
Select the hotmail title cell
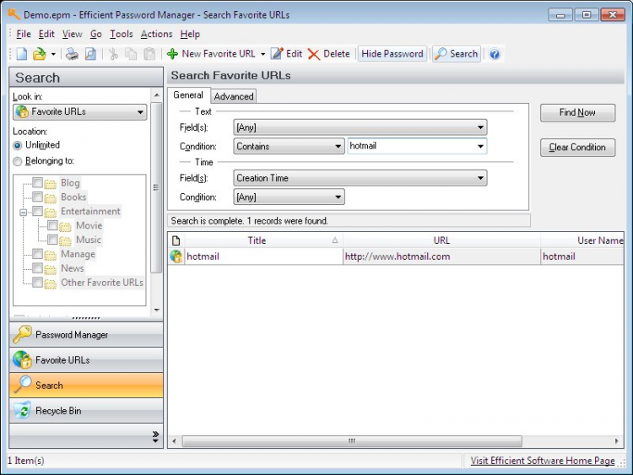tap(263, 256)
